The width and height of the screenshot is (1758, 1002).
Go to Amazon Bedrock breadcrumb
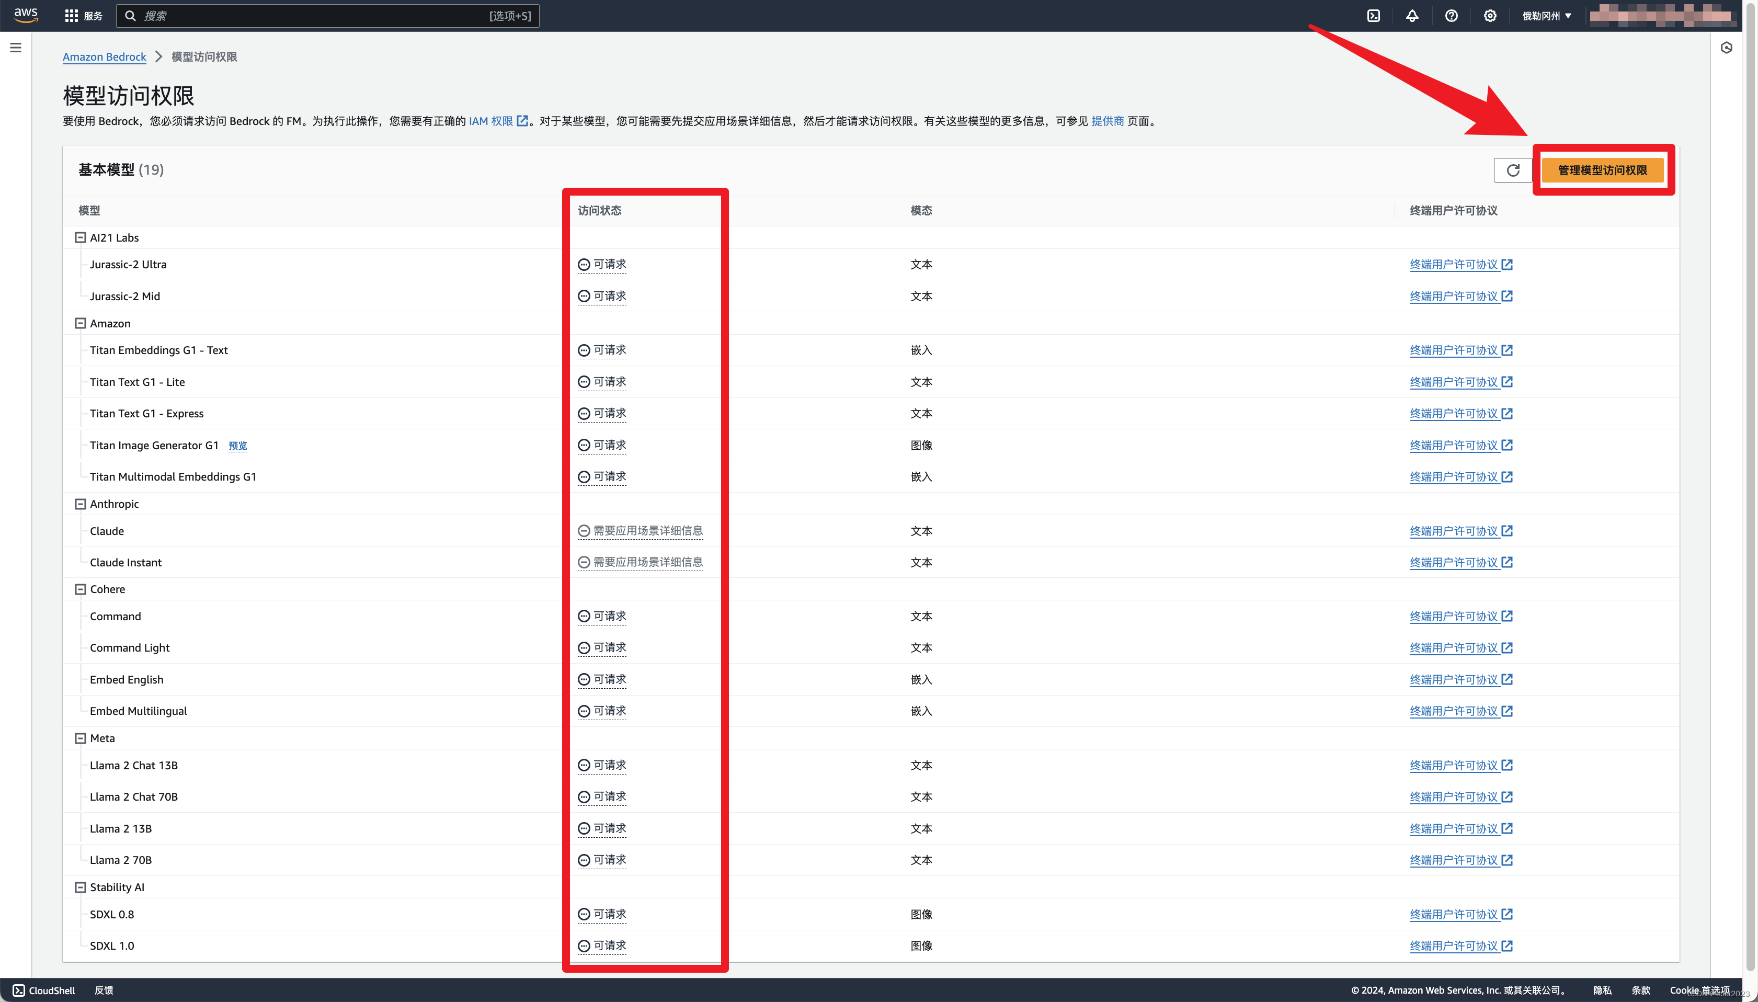pyautogui.click(x=105, y=56)
